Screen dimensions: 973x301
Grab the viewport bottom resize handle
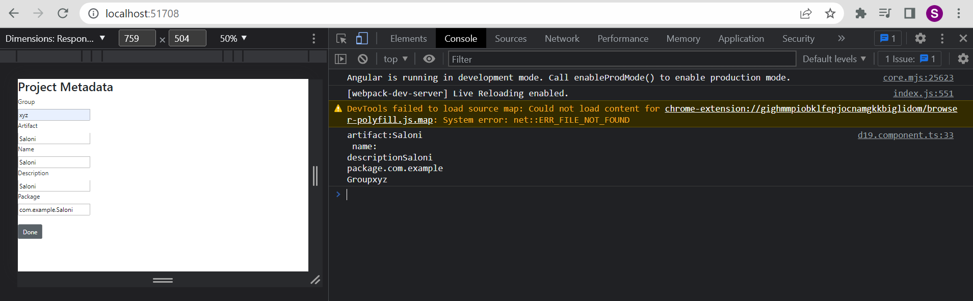tap(163, 280)
